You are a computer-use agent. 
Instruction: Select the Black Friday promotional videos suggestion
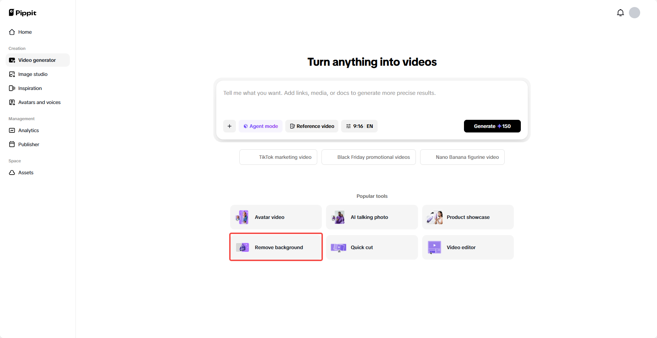point(368,157)
